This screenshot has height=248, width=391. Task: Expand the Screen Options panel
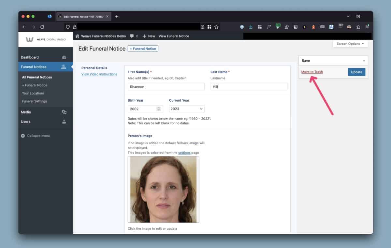pyautogui.click(x=350, y=44)
